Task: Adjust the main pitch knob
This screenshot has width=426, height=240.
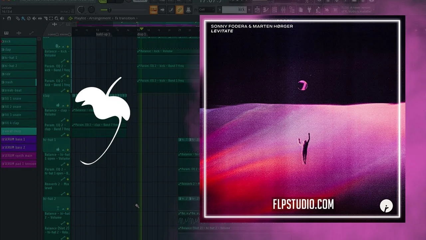Action: pos(91,10)
